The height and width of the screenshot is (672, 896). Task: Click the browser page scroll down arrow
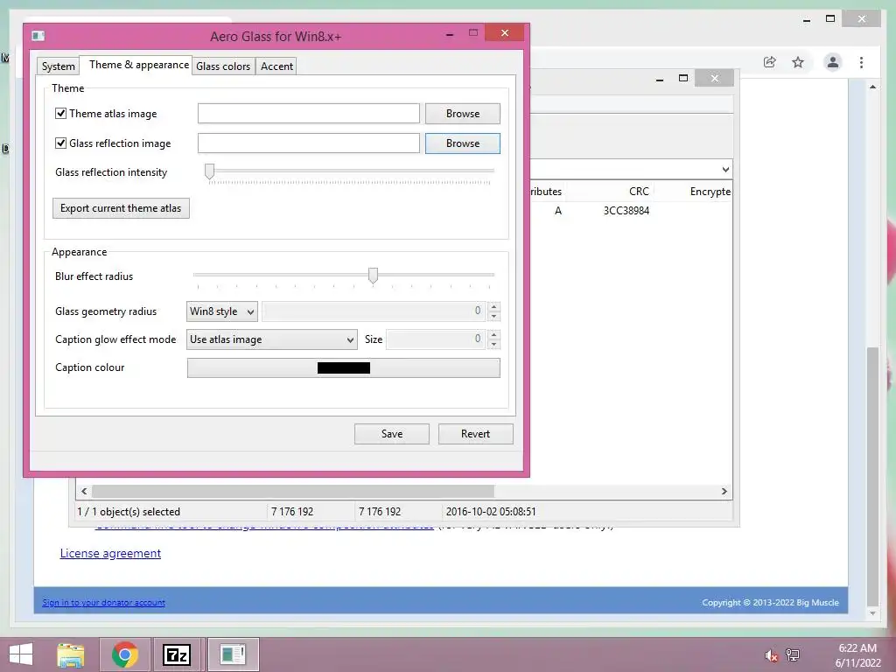pyautogui.click(x=872, y=613)
